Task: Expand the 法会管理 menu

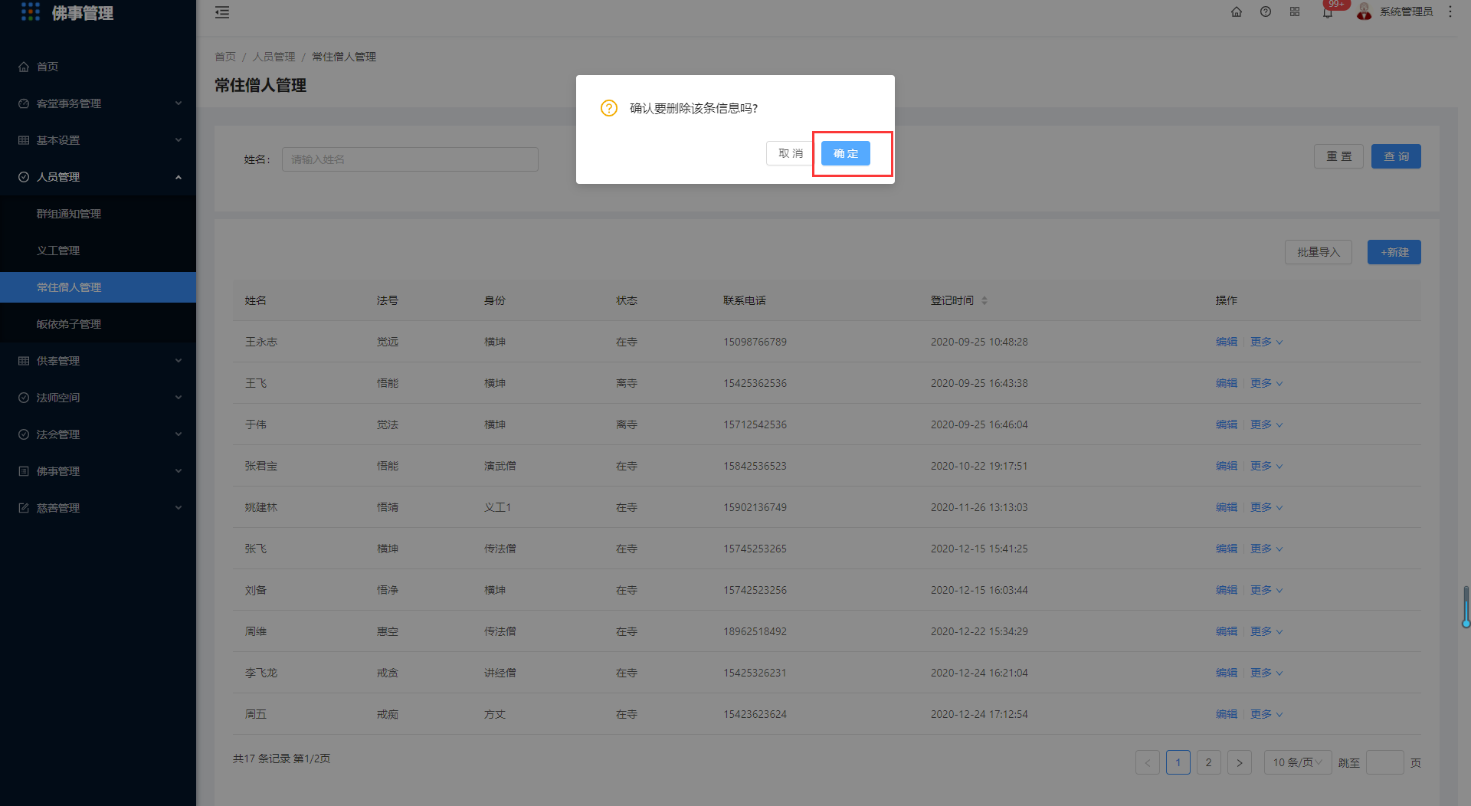Action: pyautogui.click(x=179, y=434)
